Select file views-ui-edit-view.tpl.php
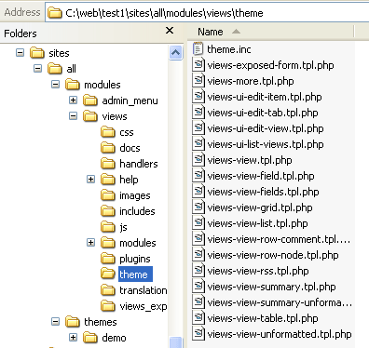This screenshot has width=369, height=348. click(x=266, y=128)
